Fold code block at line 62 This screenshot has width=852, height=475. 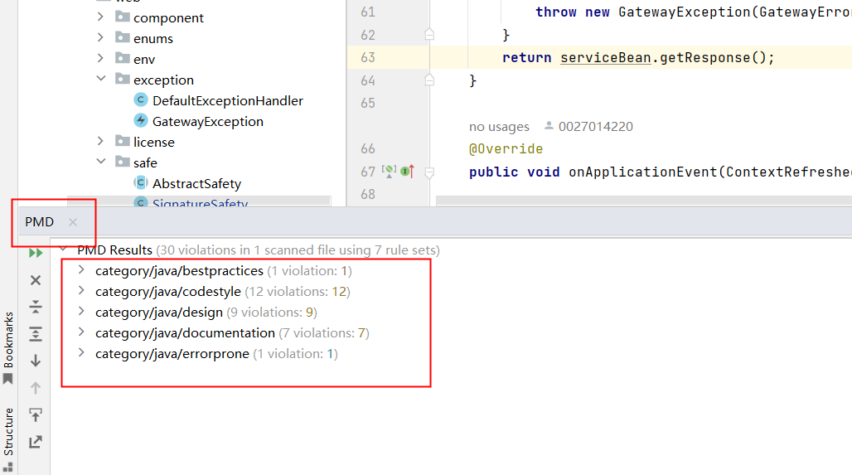(429, 34)
